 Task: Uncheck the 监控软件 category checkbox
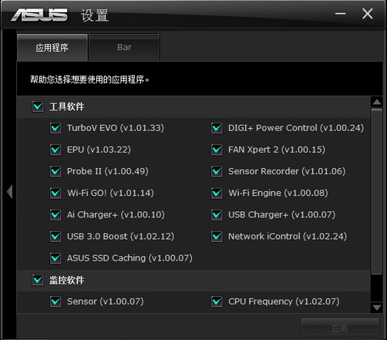point(38,280)
